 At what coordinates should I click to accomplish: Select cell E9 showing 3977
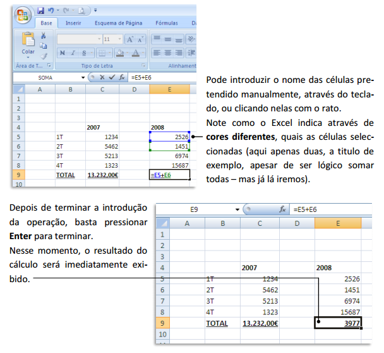tap(339, 323)
